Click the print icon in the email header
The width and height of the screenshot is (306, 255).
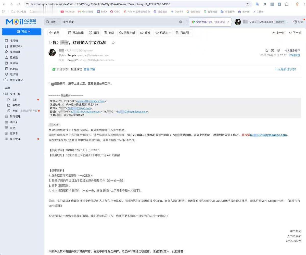coord(272,50)
